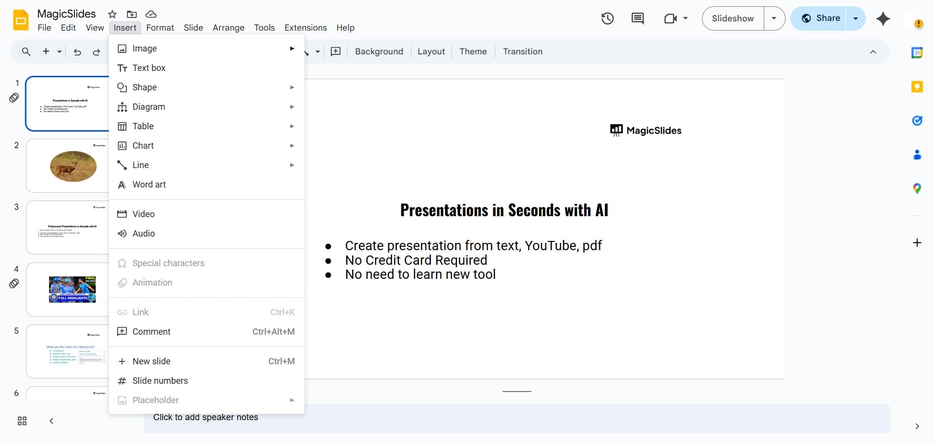Click the undo arrow icon
Viewport: 934px width, 443px height.
point(77,52)
